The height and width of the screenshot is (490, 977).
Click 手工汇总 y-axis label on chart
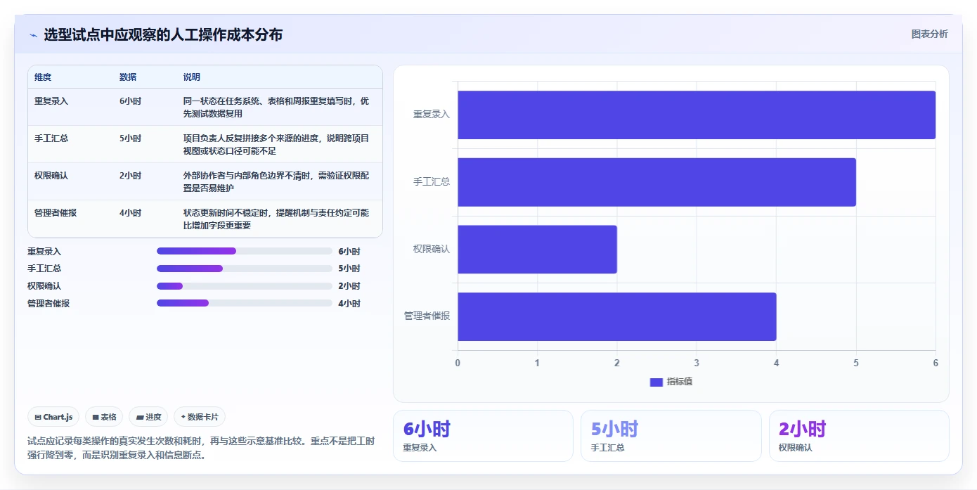tap(432, 182)
